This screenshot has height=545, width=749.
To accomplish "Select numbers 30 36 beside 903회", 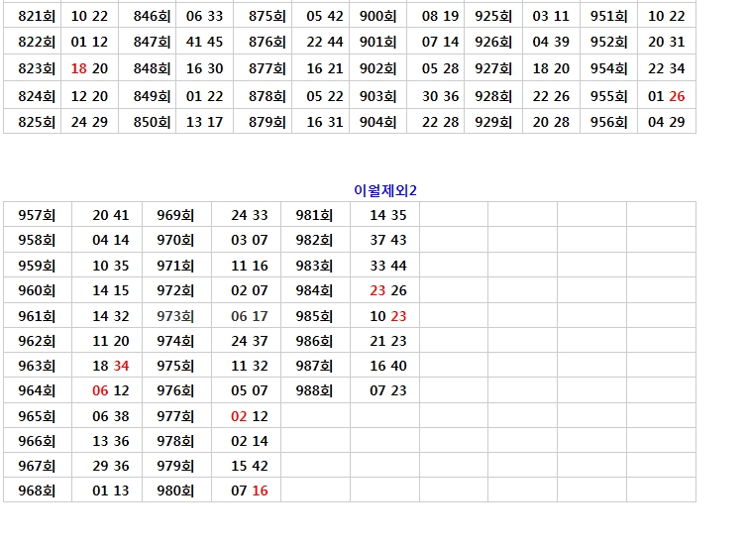I will click(440, 96).
